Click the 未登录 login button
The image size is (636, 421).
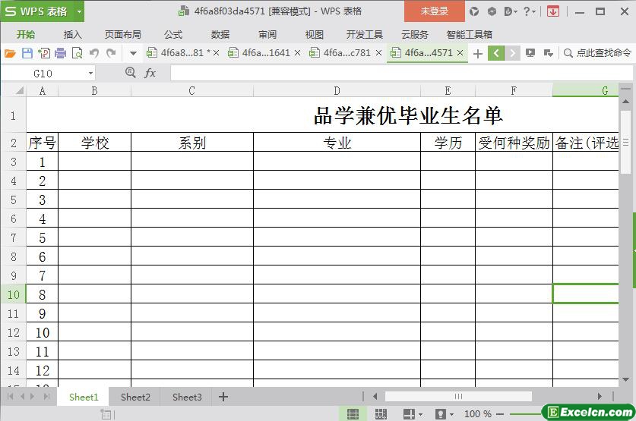[435, 11]
